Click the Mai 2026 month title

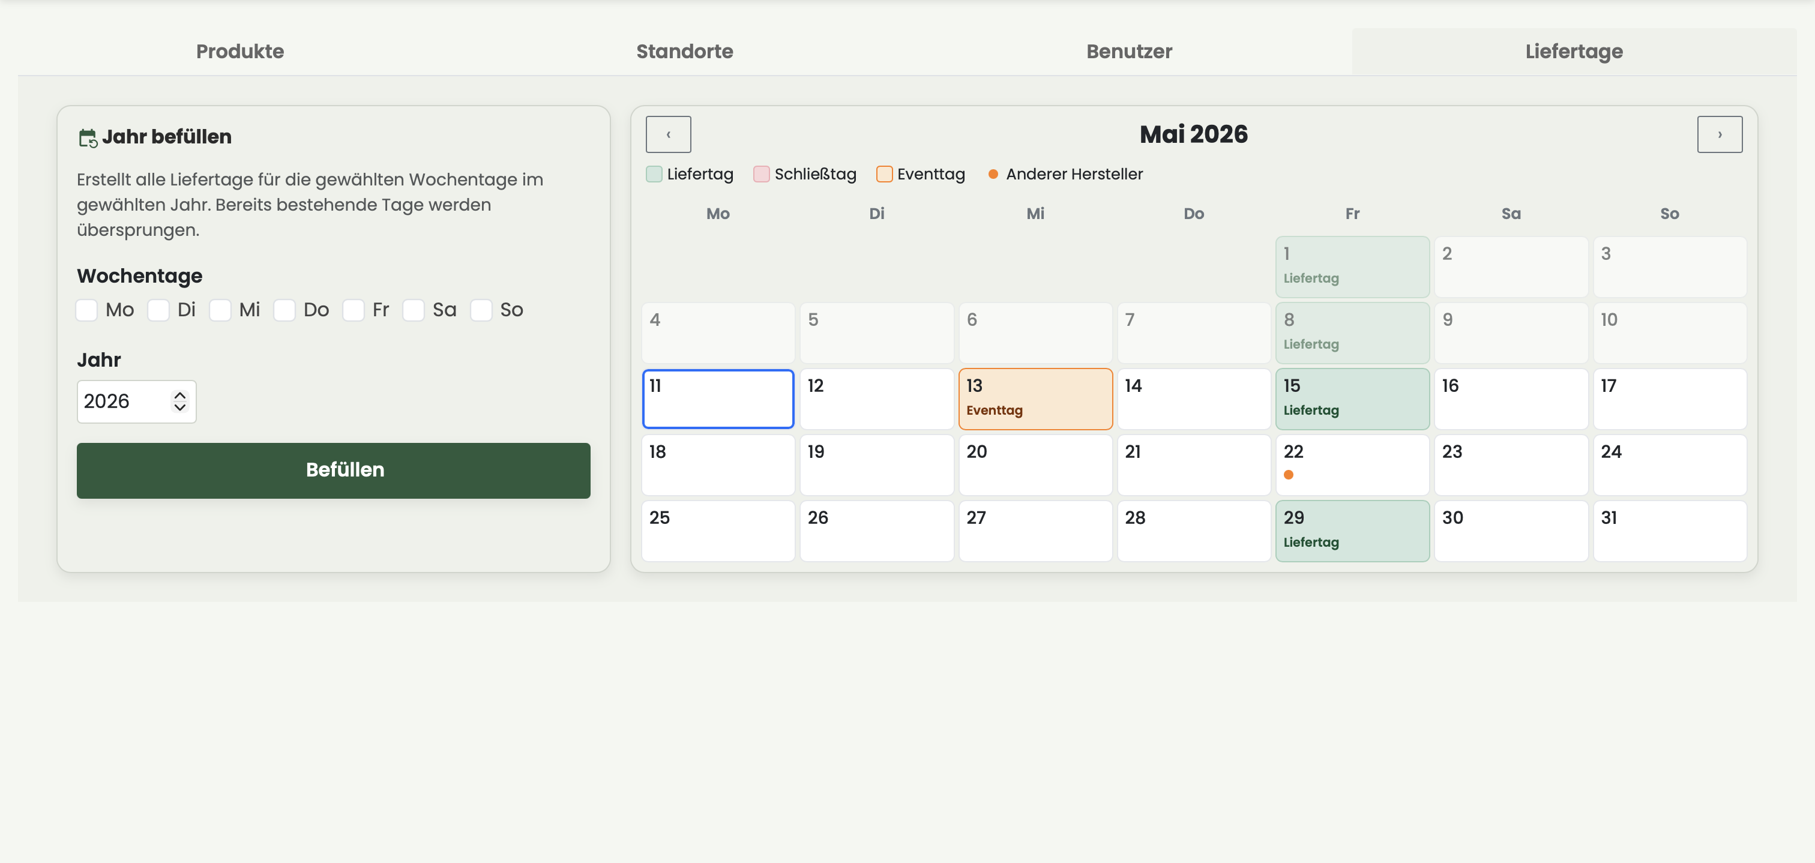point(1194,134)
